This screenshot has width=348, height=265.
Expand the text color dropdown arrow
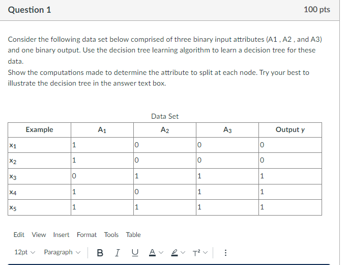[x=161, y=253]
